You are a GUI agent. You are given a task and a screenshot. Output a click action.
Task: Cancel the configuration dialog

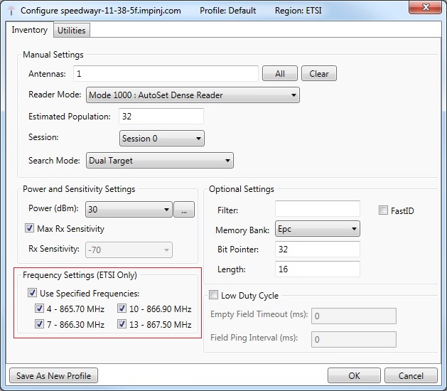tap(411, 375)
